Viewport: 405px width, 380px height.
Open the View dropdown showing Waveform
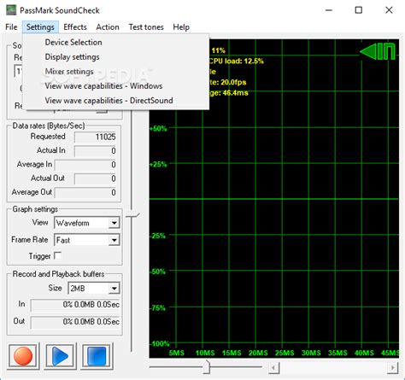coord(86,223)
